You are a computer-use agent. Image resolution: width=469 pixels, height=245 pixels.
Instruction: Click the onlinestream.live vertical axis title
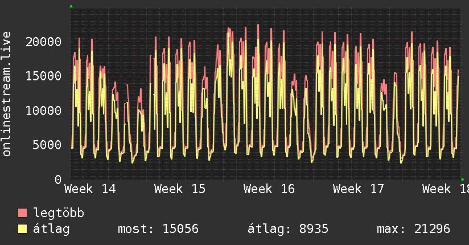(x=7, y=94)
